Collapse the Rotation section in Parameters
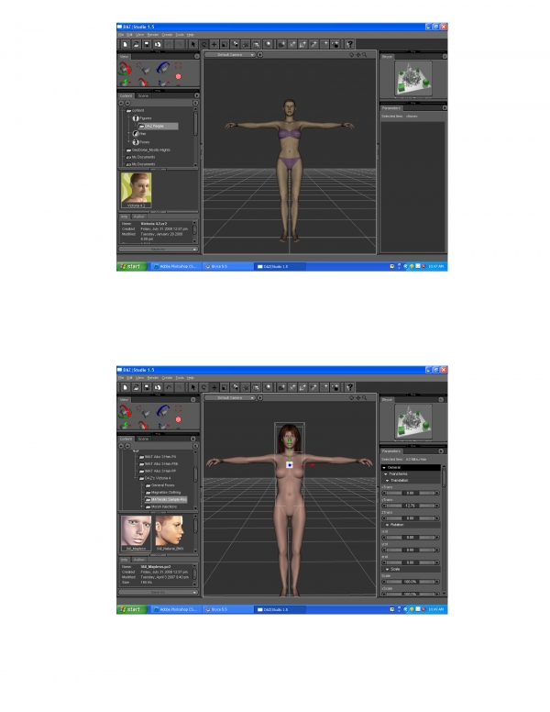Viewport: 550px width, 712px height. (388, 525)
